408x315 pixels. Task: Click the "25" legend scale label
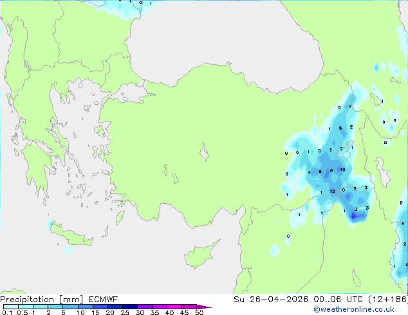pos(125,312)
